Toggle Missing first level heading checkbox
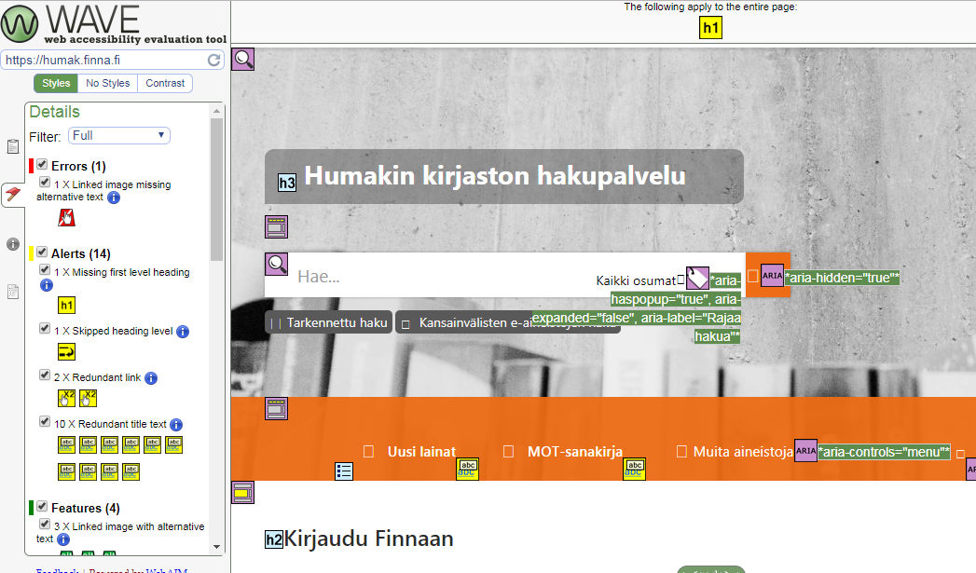The image size is (976, 573). click(45, 269)
